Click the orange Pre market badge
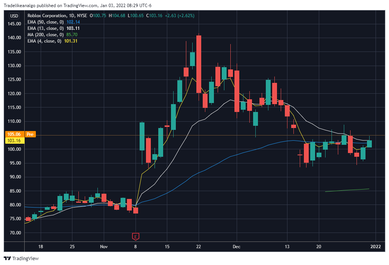 tap(30, 134)
